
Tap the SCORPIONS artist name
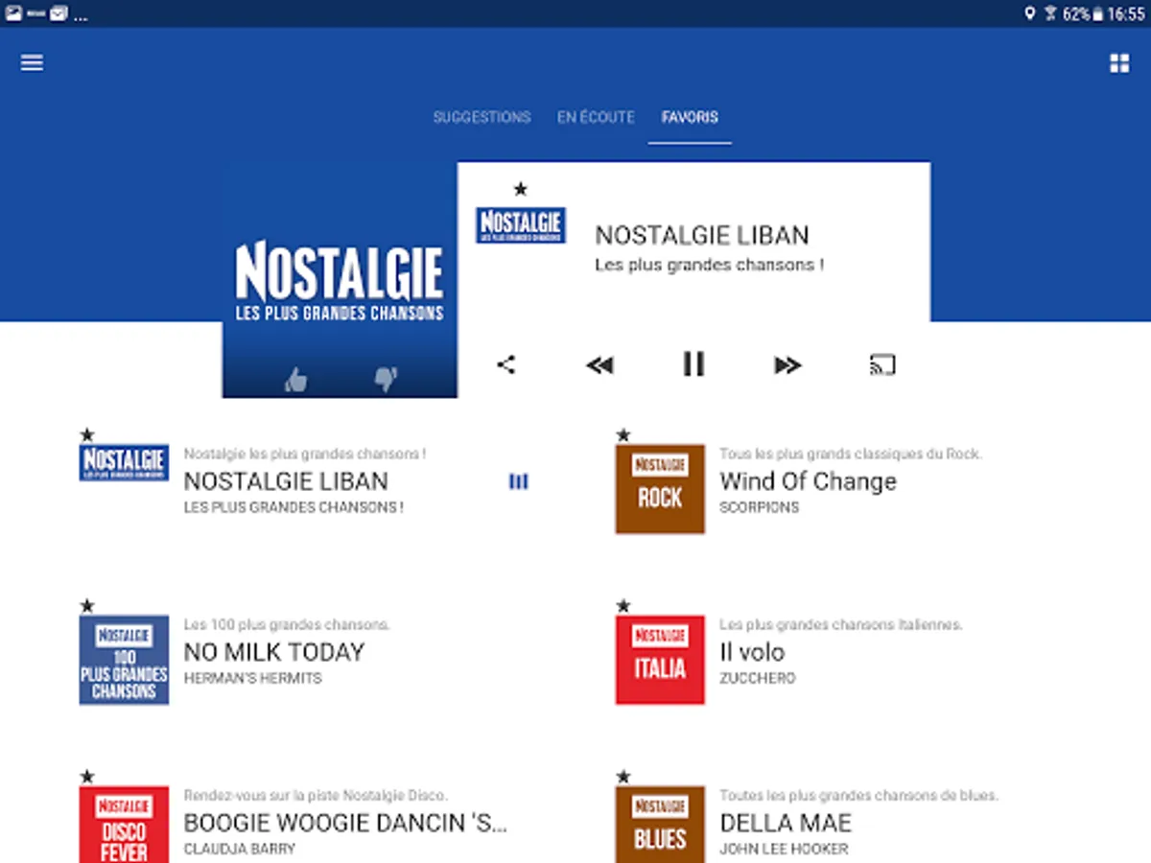(759, 507)
